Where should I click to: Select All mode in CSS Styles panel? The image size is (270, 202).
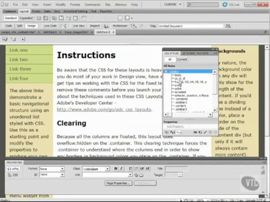170,59
